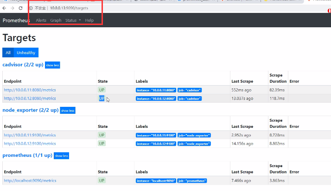
Task: Click UP state badge for localhost:9090
Action: tap(102, 180)
